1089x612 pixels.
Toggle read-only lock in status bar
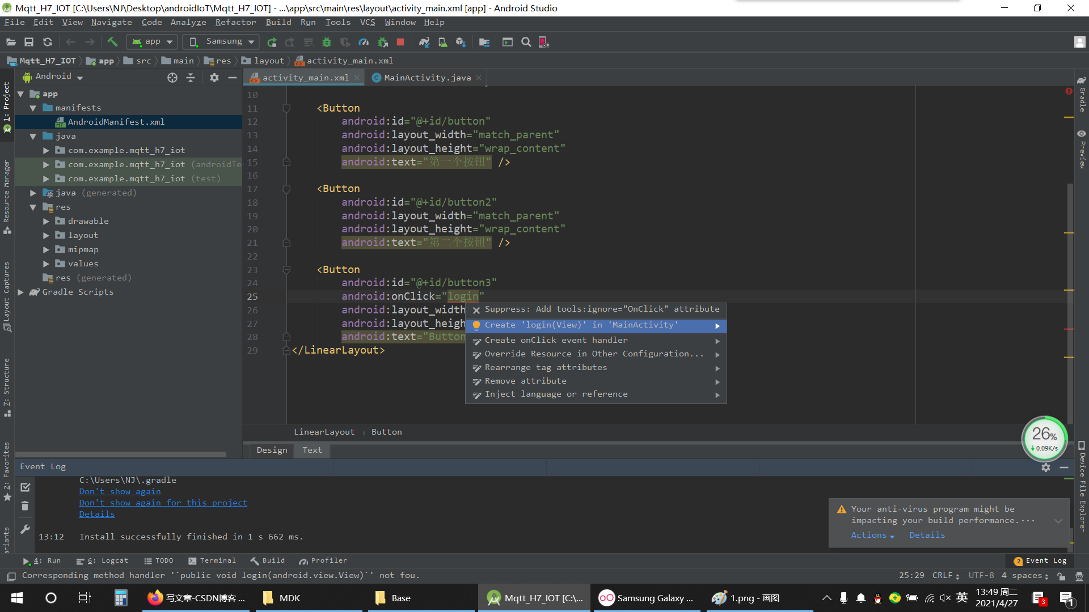pos(1061,576)
